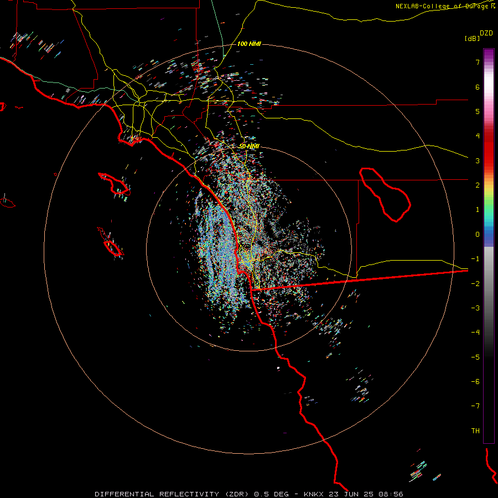Select the 100 NMI range ring label
The image size is (498, 498).
tap(249, 44)
